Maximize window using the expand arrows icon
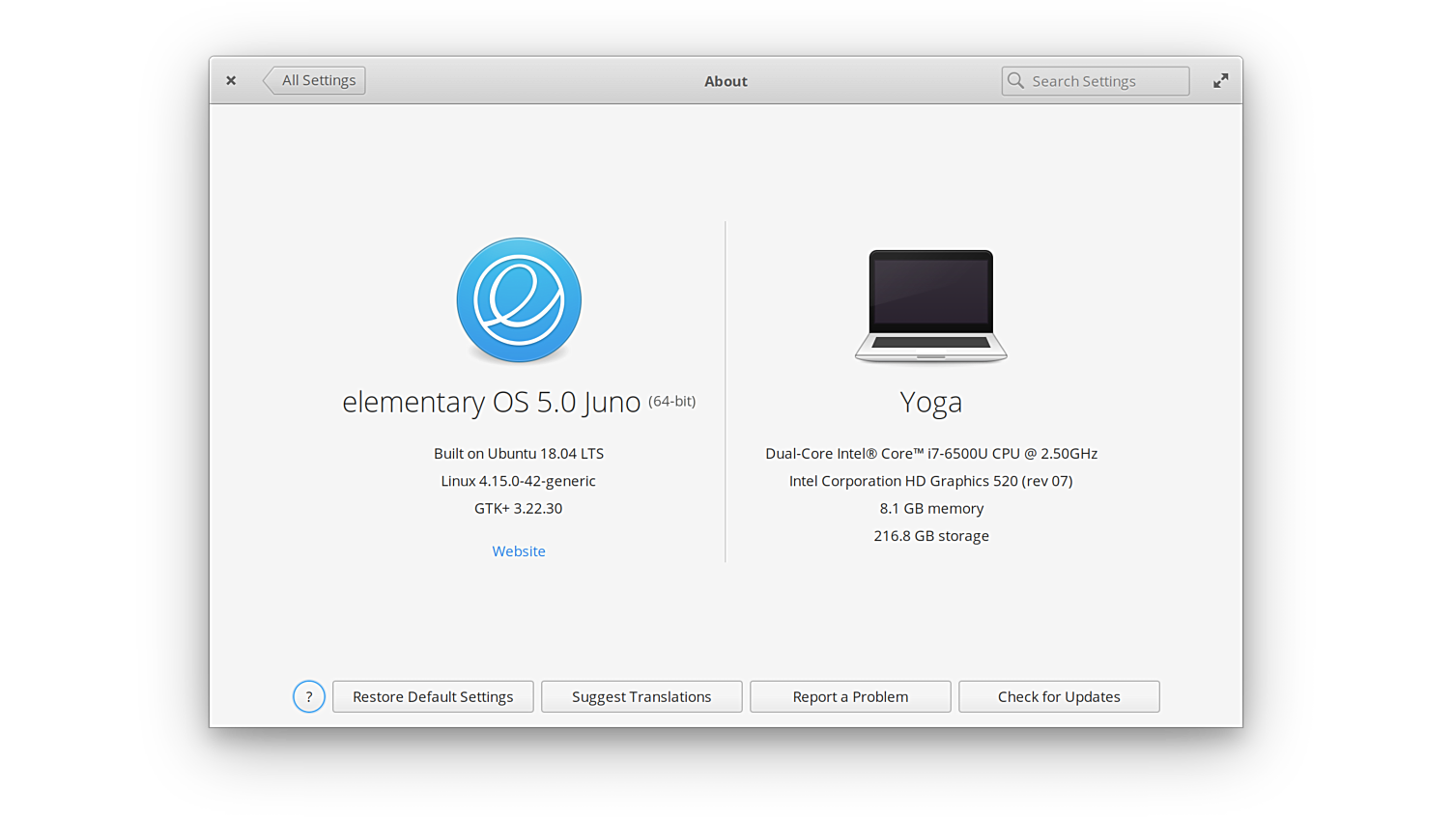 point(1220,81)
